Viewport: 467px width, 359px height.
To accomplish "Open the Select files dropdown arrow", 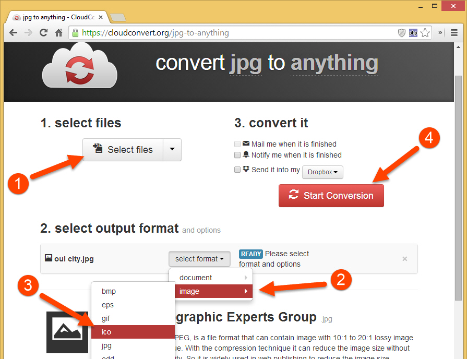I will [172, 150].
